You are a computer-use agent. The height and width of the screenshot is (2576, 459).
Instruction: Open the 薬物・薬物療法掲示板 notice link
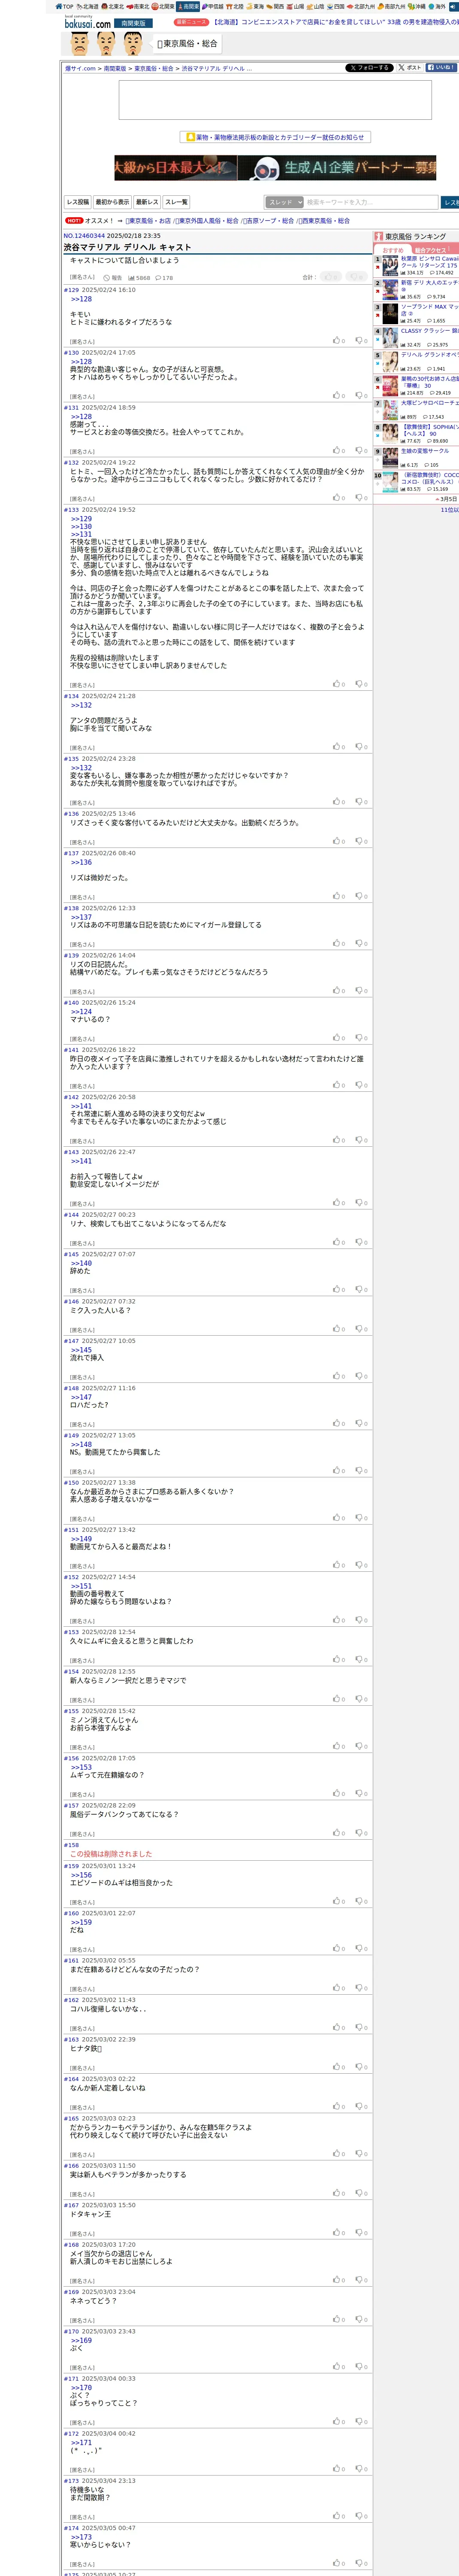[x=274, y=137]
